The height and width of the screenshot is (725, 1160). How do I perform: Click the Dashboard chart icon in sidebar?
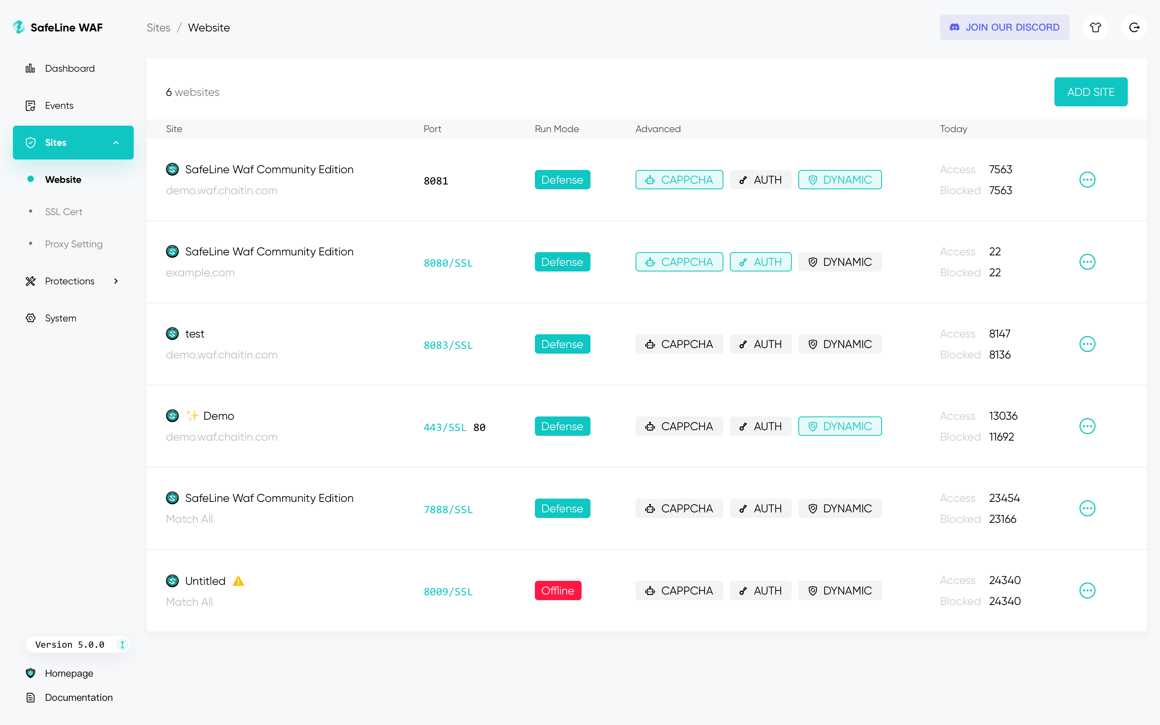tap(29, 68)
